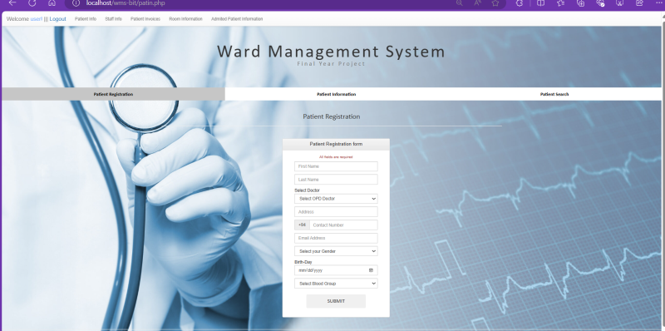This screenshot has height=331, width=665.
Task: Click the zoom magnifier in address bar
Action: (460, 3)
